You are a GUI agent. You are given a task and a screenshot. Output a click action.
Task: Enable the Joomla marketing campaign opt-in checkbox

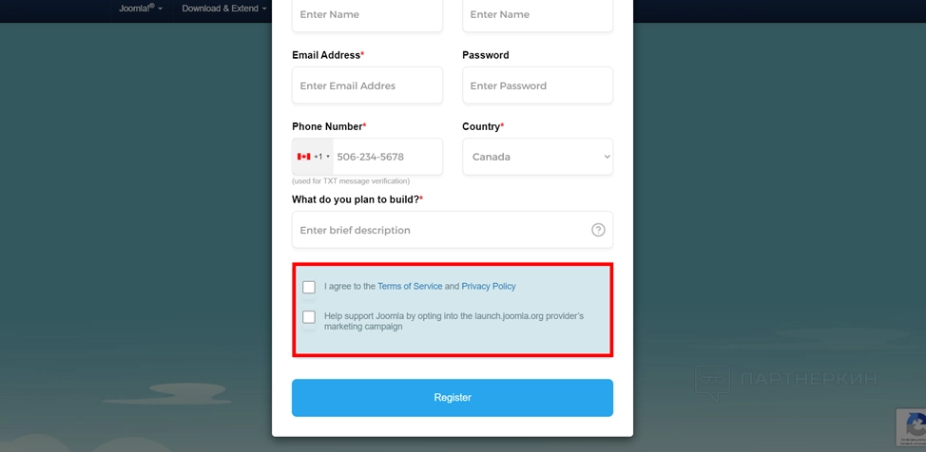click(x=309, y=317)
